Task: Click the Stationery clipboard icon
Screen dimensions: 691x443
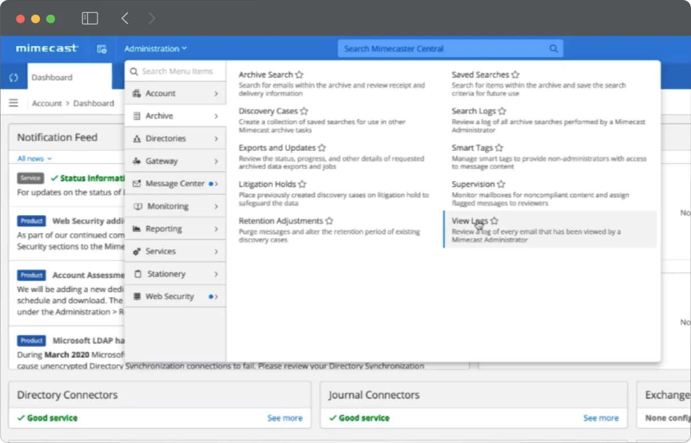Action: point(137,274)
